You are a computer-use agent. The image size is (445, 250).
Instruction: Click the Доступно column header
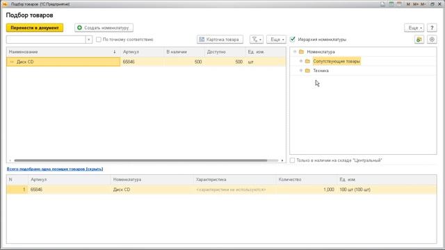[x=225, y=52]
